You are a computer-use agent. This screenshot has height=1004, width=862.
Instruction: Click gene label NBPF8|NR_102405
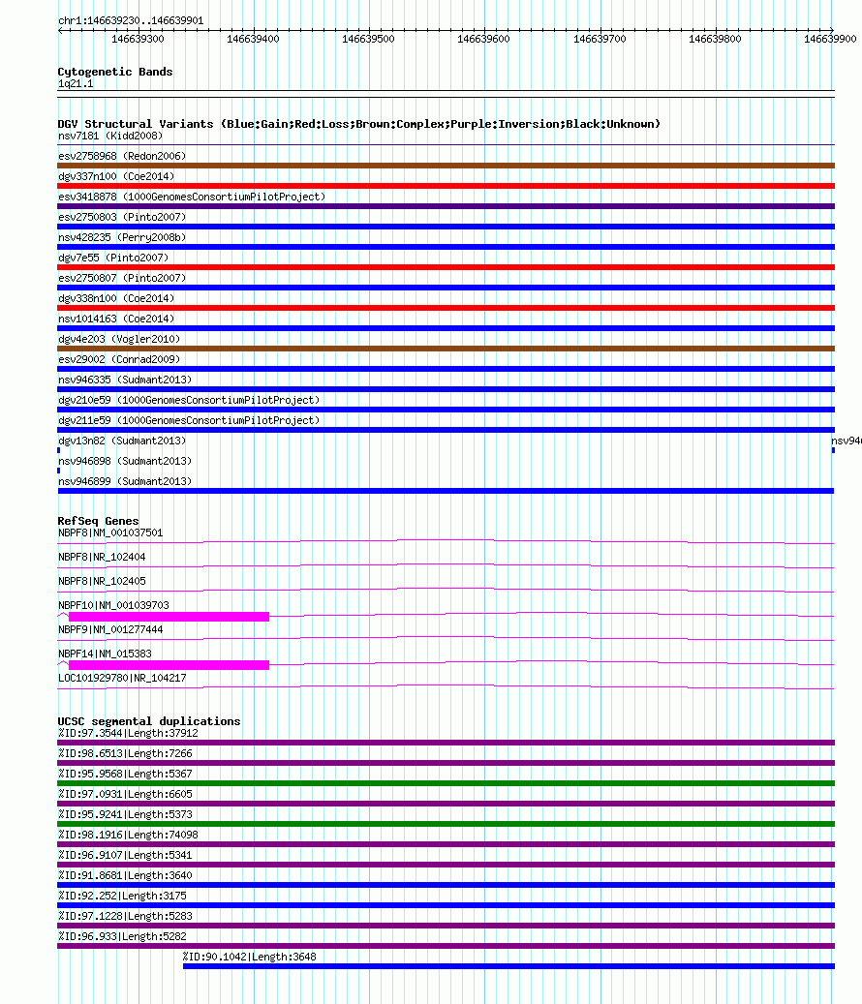(102, 582)
